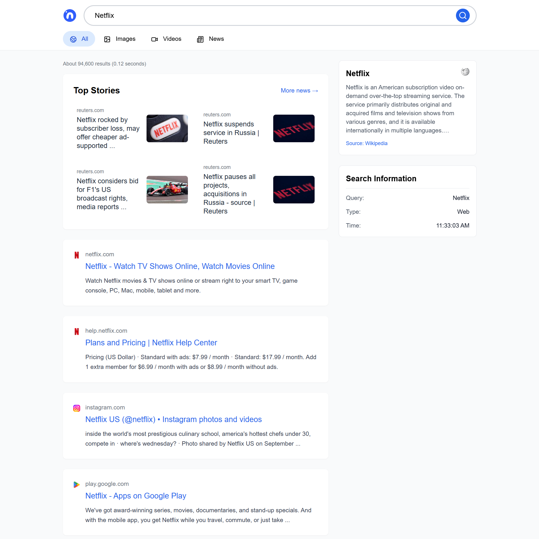The image size is (539, 539).
Task: Open Plans and Pricing Netflix Help Center
Action: pyautogui.click(x=151, y=343)
